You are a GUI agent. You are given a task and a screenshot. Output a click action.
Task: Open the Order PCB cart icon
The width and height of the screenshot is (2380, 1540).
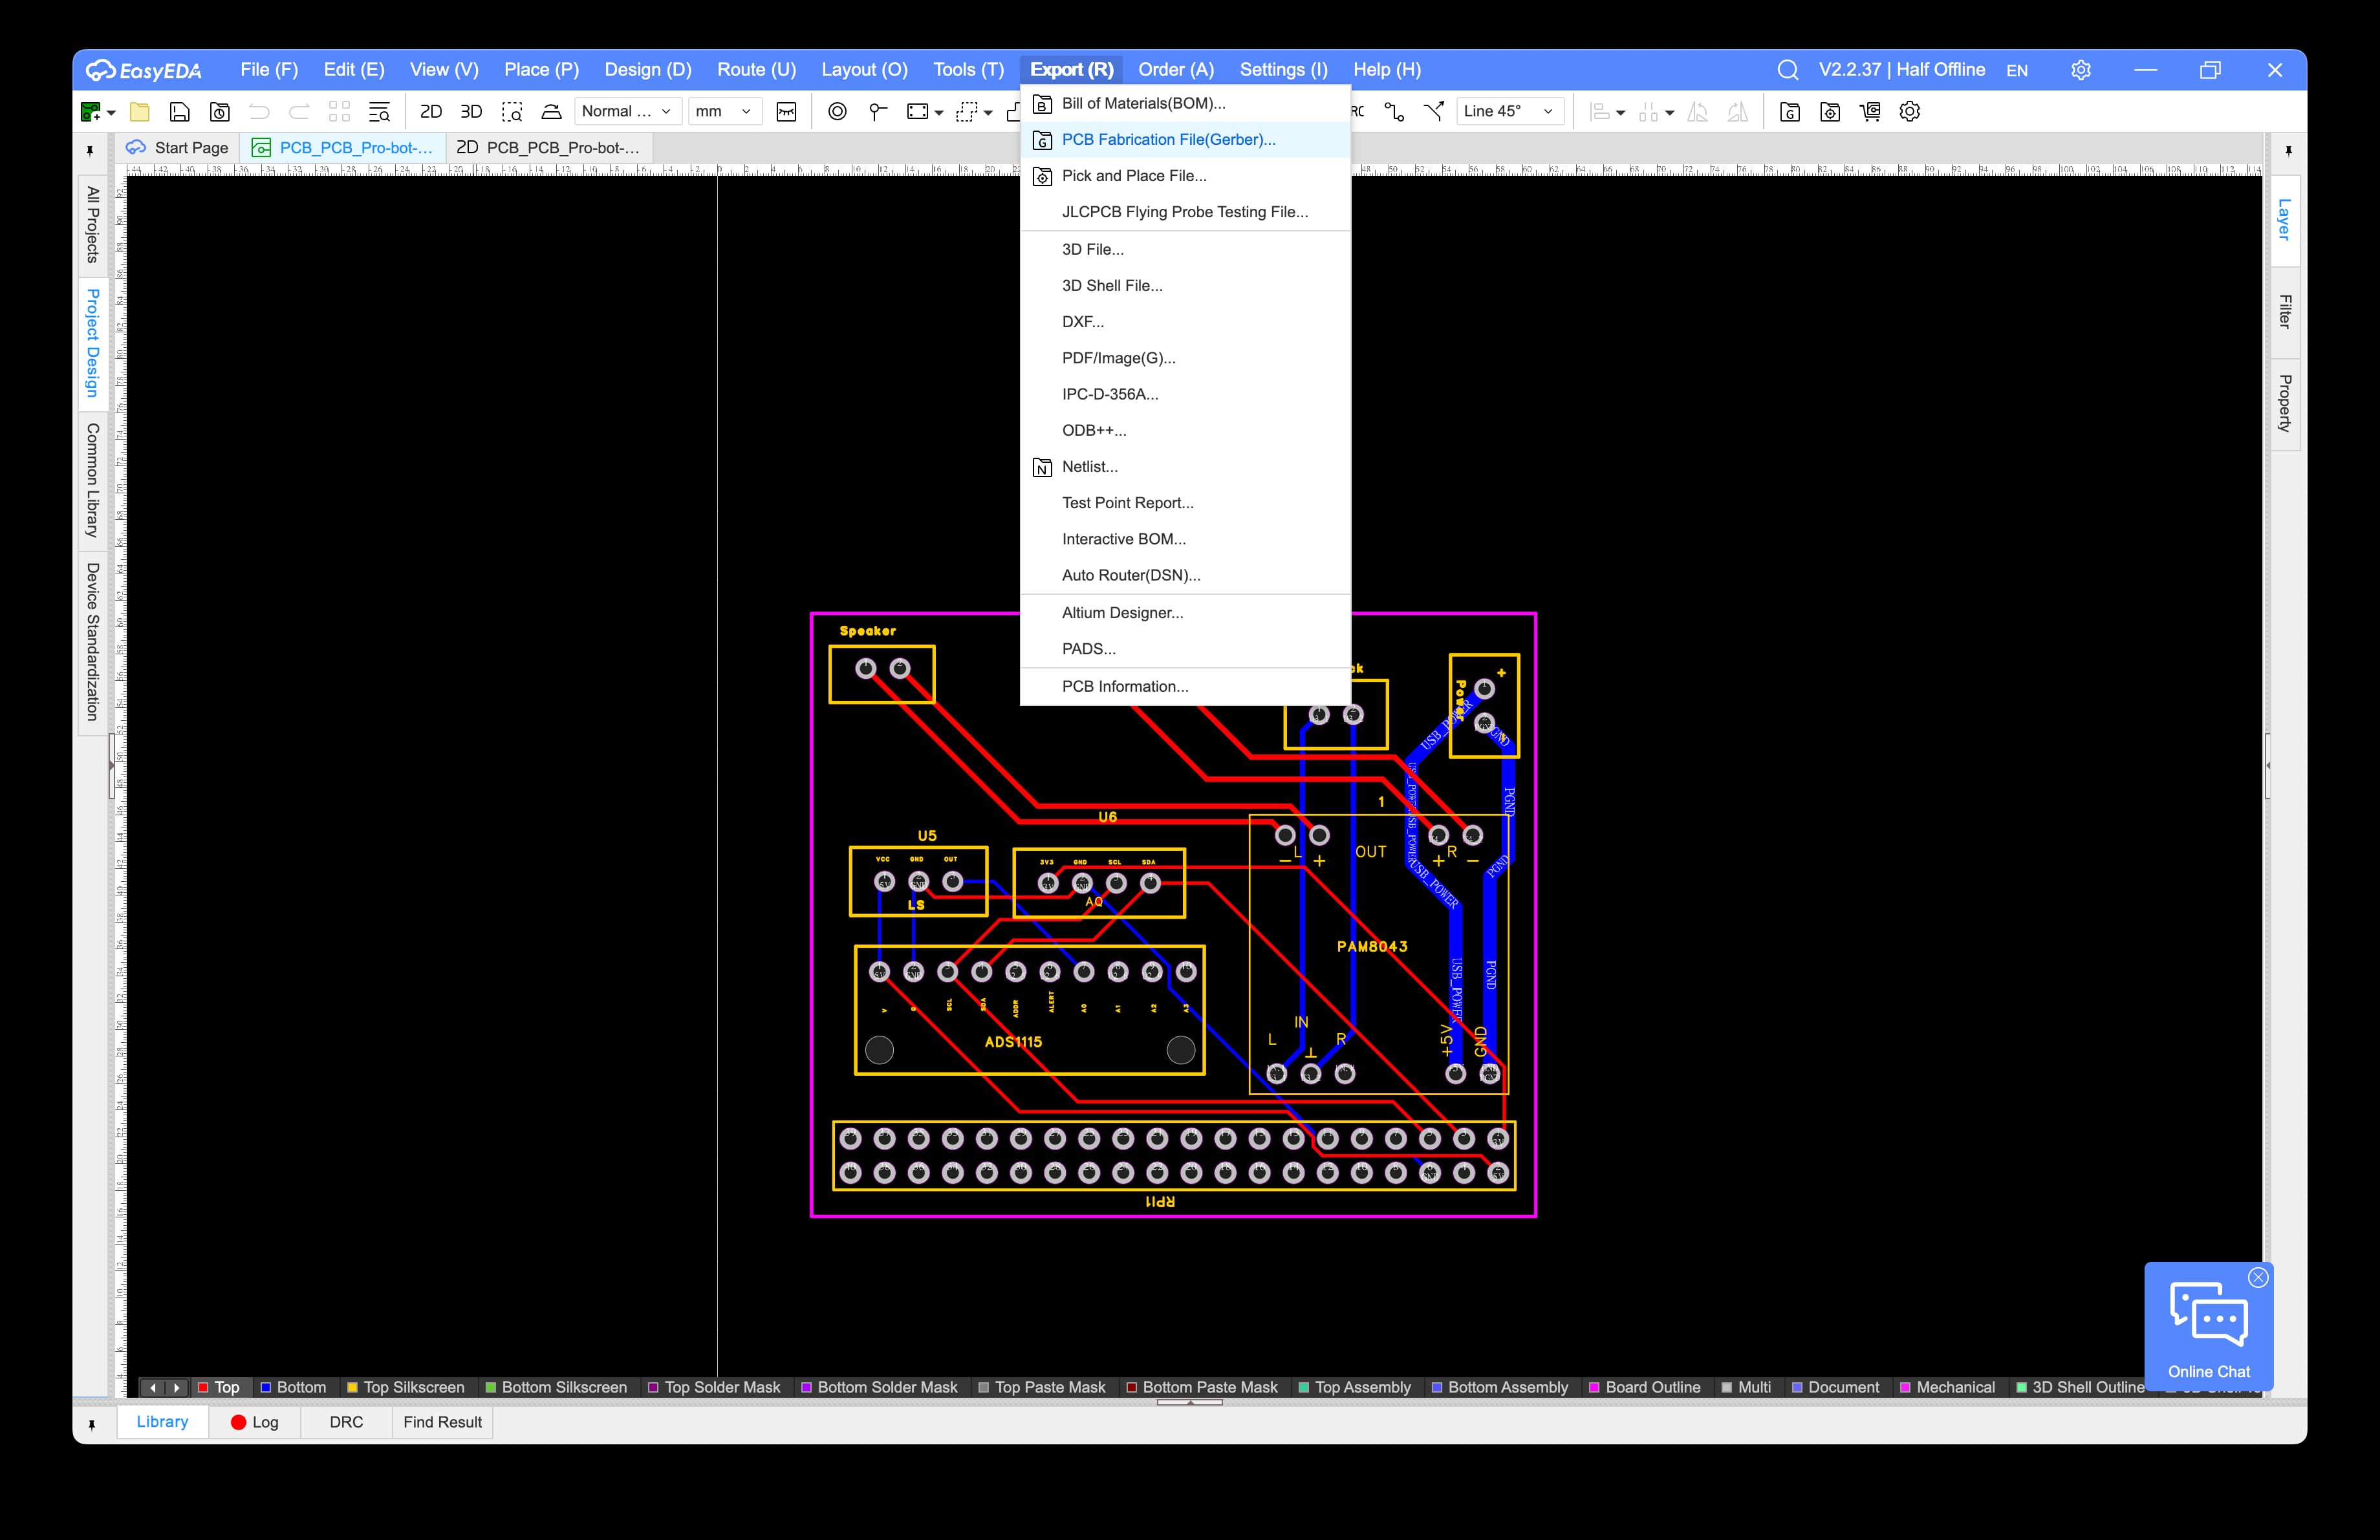click(x=1869, y=112)
